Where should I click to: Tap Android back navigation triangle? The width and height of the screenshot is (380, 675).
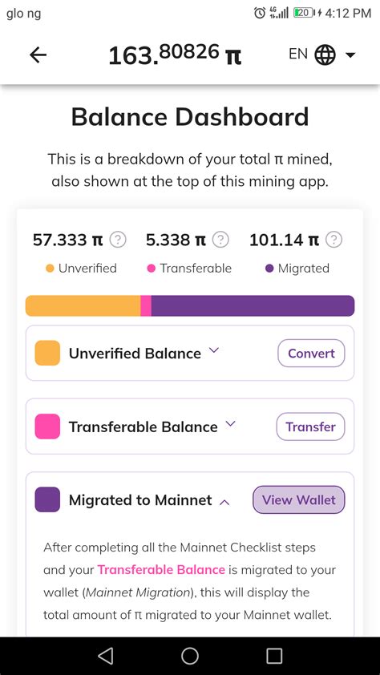coord(106,656)
